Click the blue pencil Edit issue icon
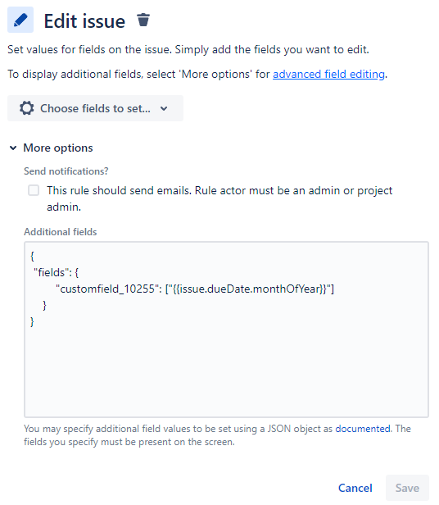The image size is (439, 505). click(20, 20)
